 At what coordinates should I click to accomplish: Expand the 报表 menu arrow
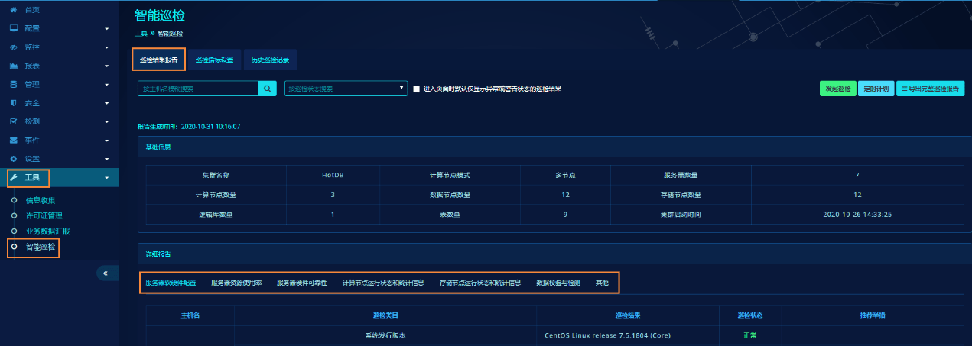pos(106,66)
